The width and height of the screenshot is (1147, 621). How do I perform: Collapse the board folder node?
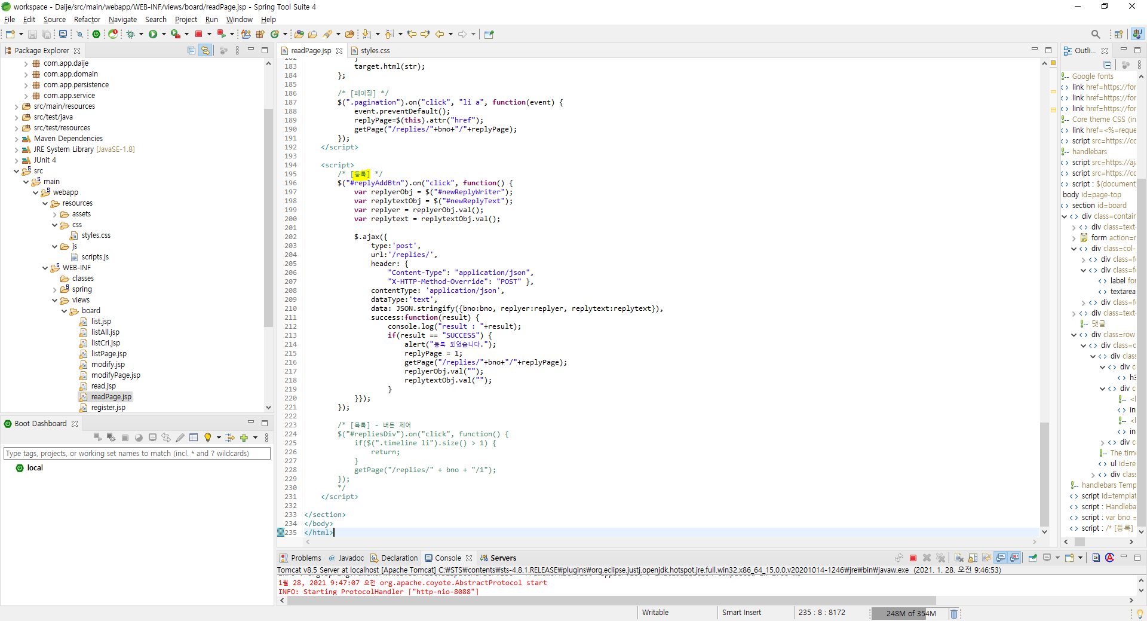point(64,311)
